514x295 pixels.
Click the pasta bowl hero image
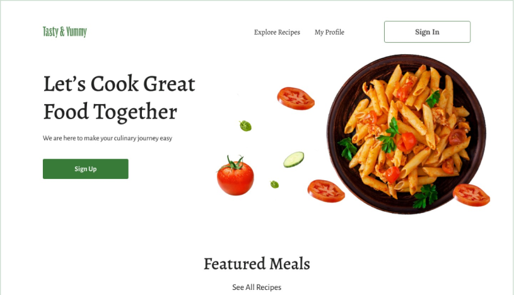coord(406,134)
